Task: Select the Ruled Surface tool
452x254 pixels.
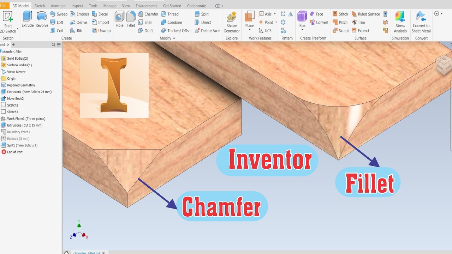Action: point(365,14)
